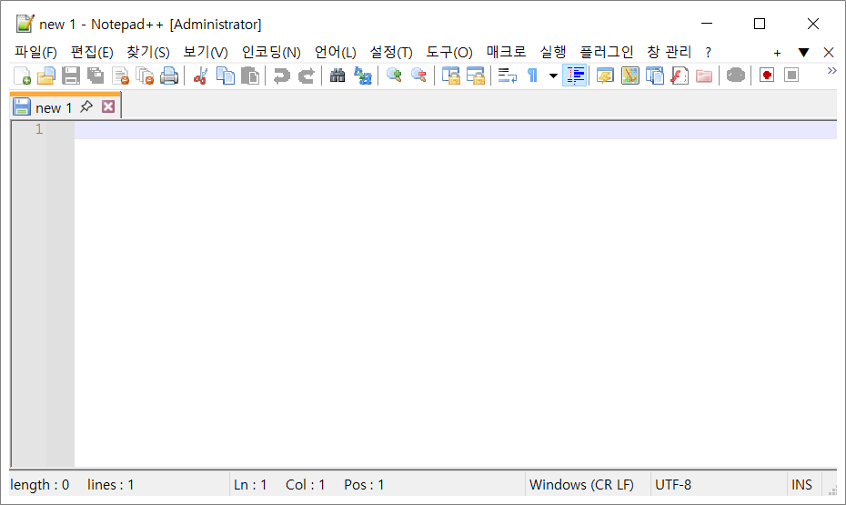Screen dimensions: 846x505
Task: Start macro recording with red dot icon
Action: [767, 76]
